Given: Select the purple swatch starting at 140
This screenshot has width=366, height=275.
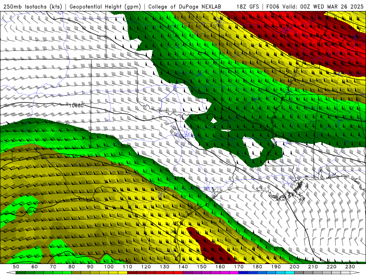Looking at the screenshot, I should (188, 273).
